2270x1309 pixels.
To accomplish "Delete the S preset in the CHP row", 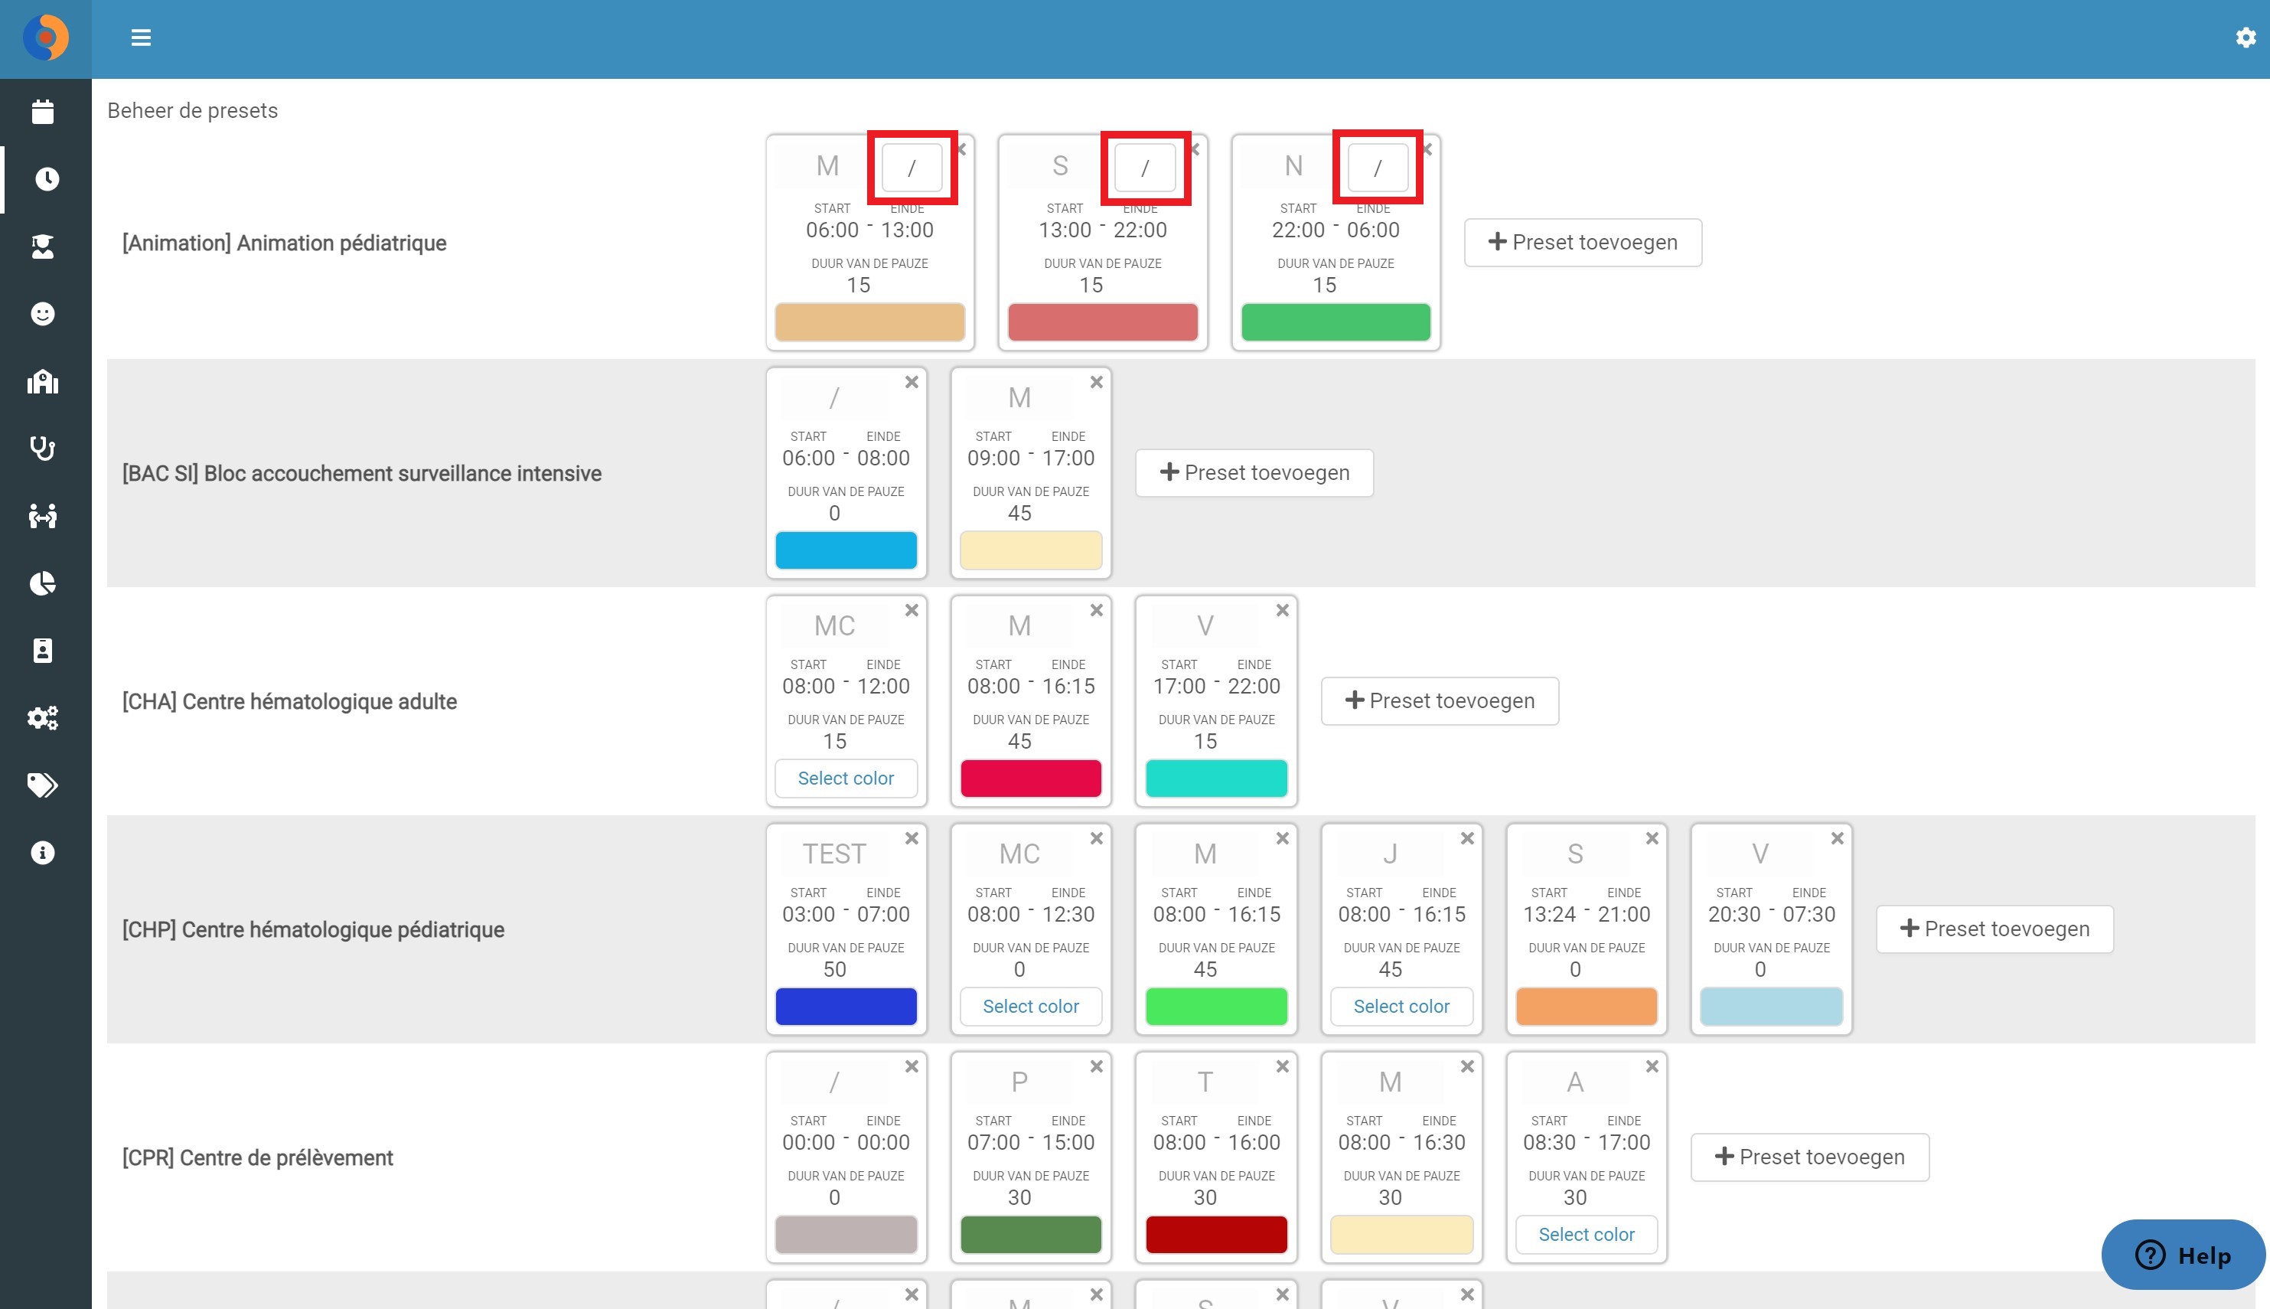I will (1652, 838).
